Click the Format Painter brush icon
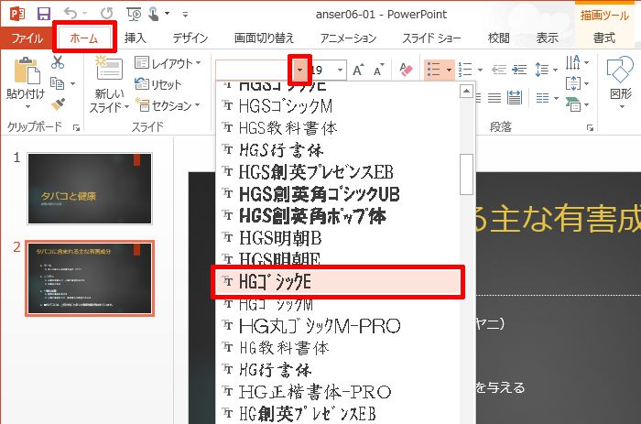The width and height of the screenshot is (641, 424). coord(58,103)
